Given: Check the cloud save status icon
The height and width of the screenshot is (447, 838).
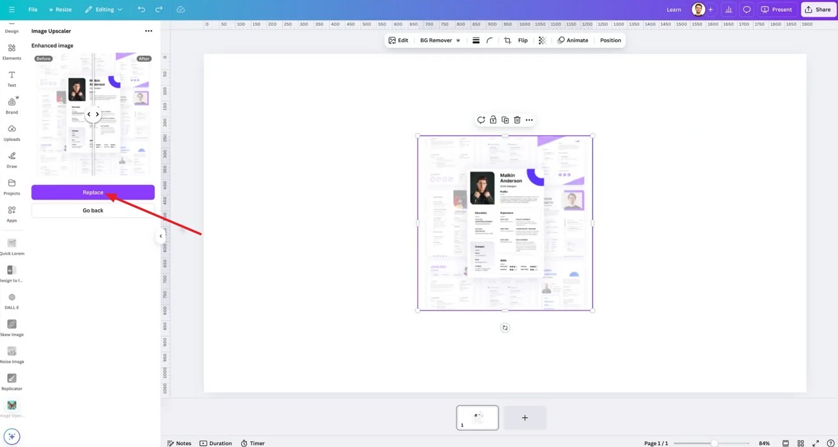Looking at the screenshot, I should pos(180,10).
